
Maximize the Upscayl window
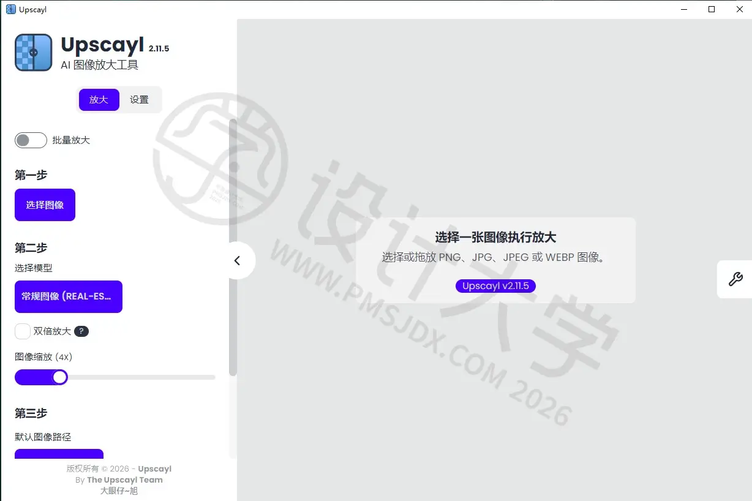[712, 9]
